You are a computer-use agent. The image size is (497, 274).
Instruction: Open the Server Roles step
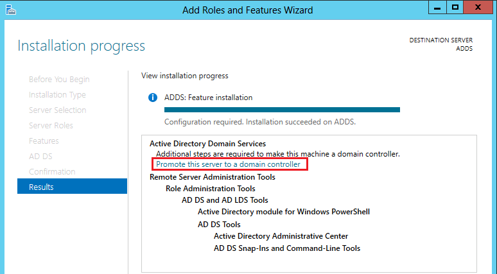(x=51, y=125)
